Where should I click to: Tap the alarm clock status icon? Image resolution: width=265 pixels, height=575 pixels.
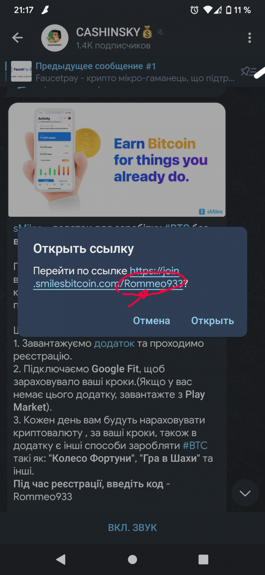pos(194,10)
